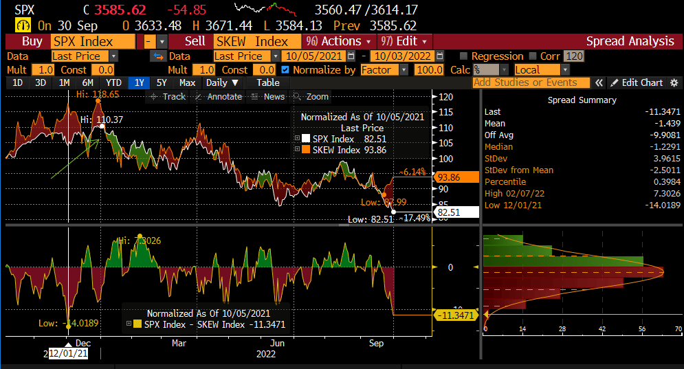Viewport: 684px width, 369px height.
Task: Open News overlay on chart
Action: click(x=268, y=97)
